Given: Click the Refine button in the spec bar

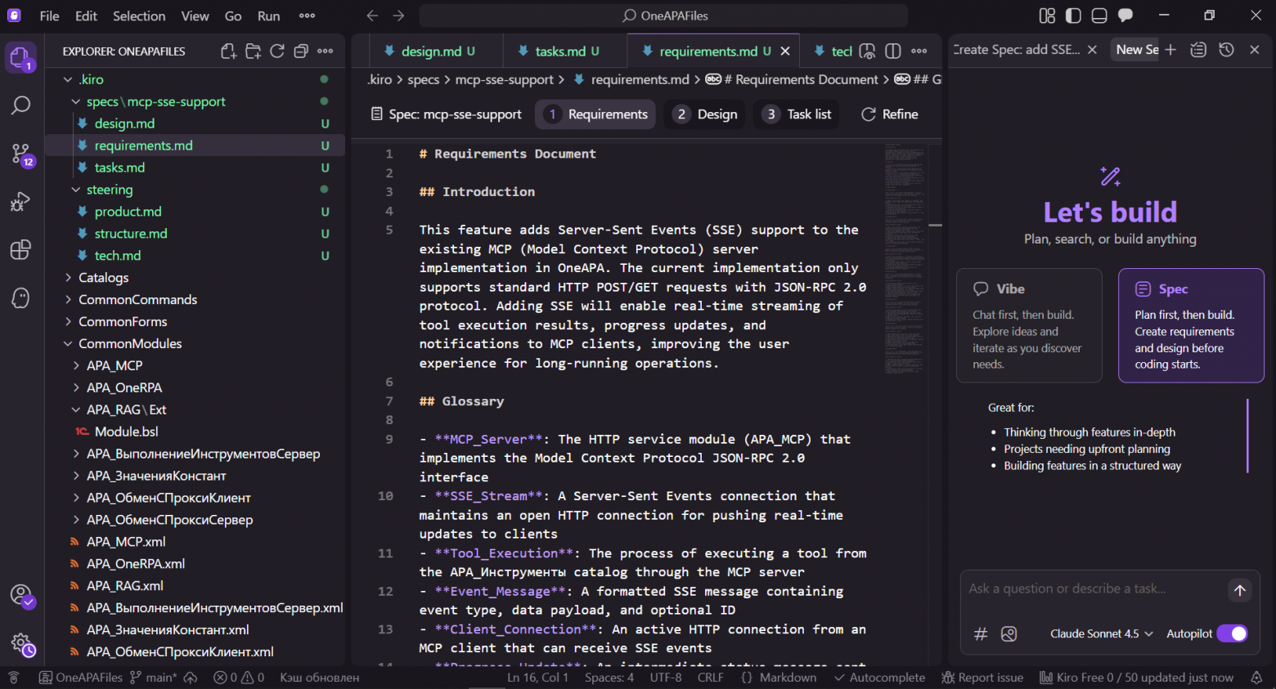Looking at the screenshot, I should 889,114.
